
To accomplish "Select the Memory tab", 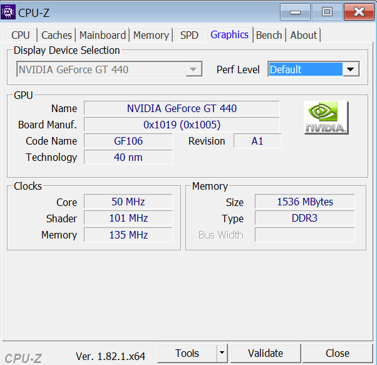I will pos(151,35).
